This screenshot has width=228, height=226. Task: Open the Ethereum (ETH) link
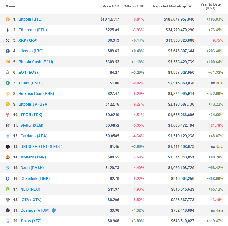pos(33,30)
